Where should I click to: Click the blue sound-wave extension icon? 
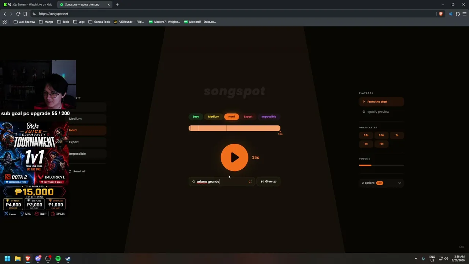coord(451,14)
